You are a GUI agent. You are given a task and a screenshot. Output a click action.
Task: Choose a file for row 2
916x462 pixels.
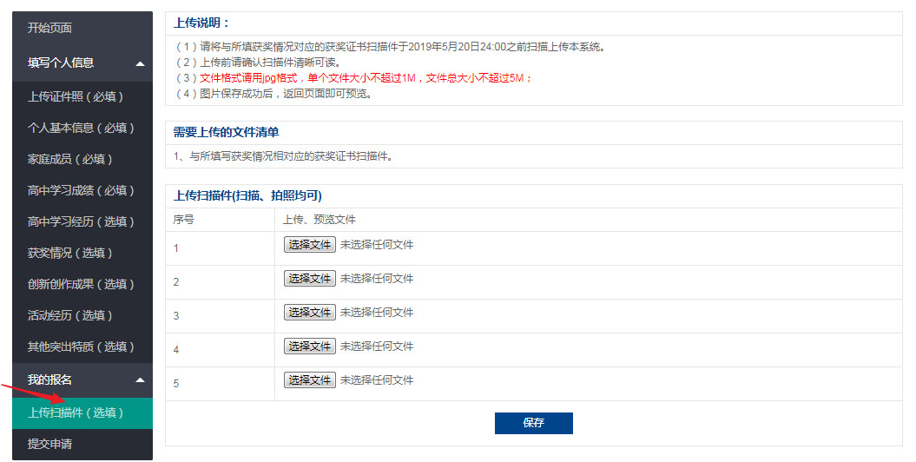coord(310,279)
